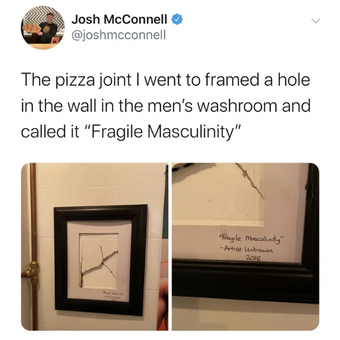Open Josh McConnell's profile avatar
Screen dimensions: 340x340
click(43, 28)
